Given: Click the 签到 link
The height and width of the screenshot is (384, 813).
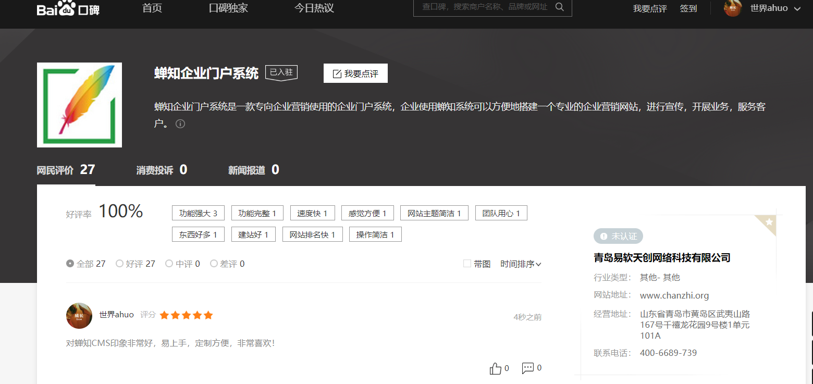Looking at the screenshot, I should click(688, 9).
